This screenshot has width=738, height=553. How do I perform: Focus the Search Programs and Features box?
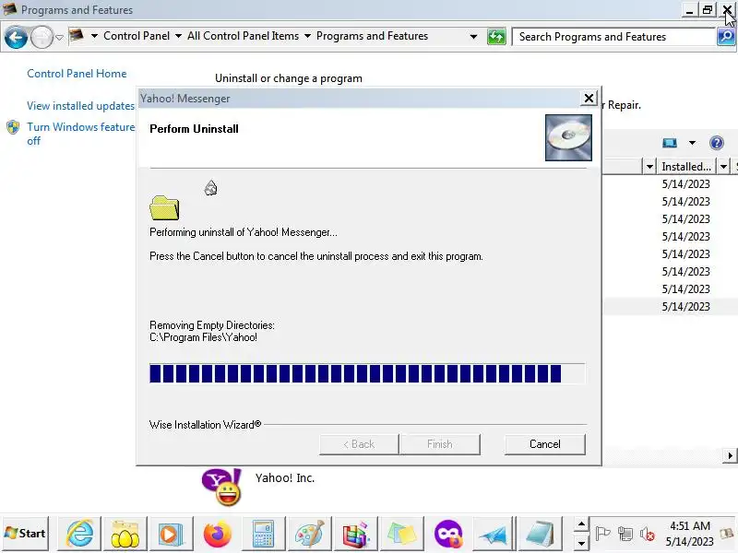pyautogui.click(x=613, y=37)
